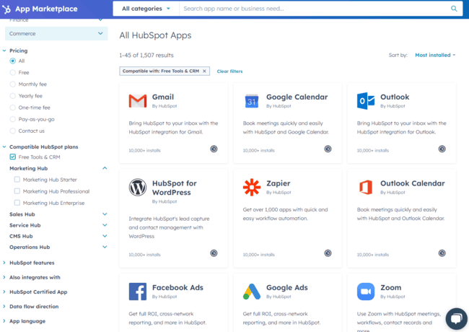Click the Clear filters link
469x332 pixels.
pos(229,71)
